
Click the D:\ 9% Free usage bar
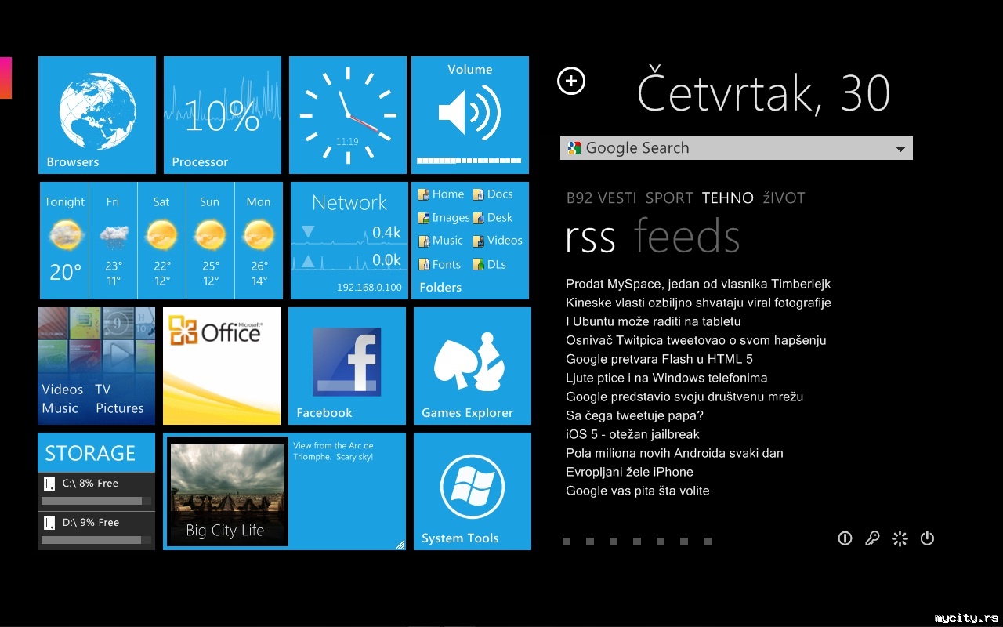click(x=97, y=540)
